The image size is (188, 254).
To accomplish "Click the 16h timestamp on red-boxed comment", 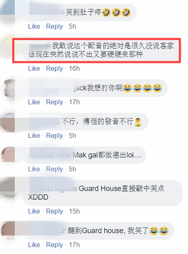I will click(74, 69).
